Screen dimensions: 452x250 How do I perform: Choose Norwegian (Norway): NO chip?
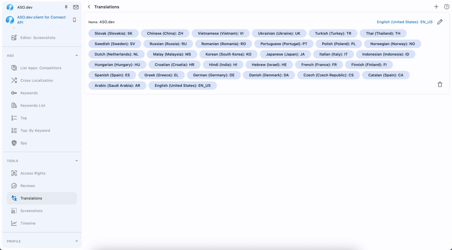click(x=392, y=44)
